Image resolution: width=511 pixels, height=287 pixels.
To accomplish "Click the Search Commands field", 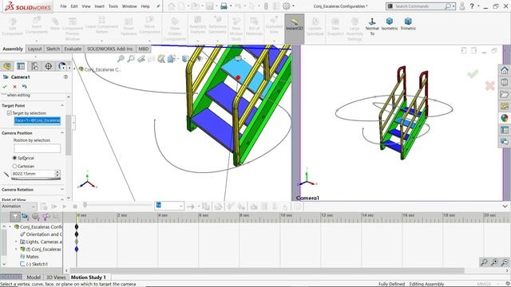I will (420, 6).
